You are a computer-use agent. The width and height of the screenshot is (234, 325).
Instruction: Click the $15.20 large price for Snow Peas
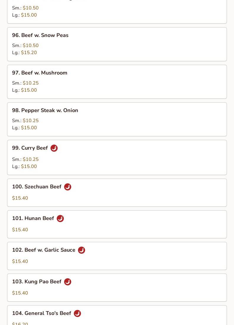point(29,52)
